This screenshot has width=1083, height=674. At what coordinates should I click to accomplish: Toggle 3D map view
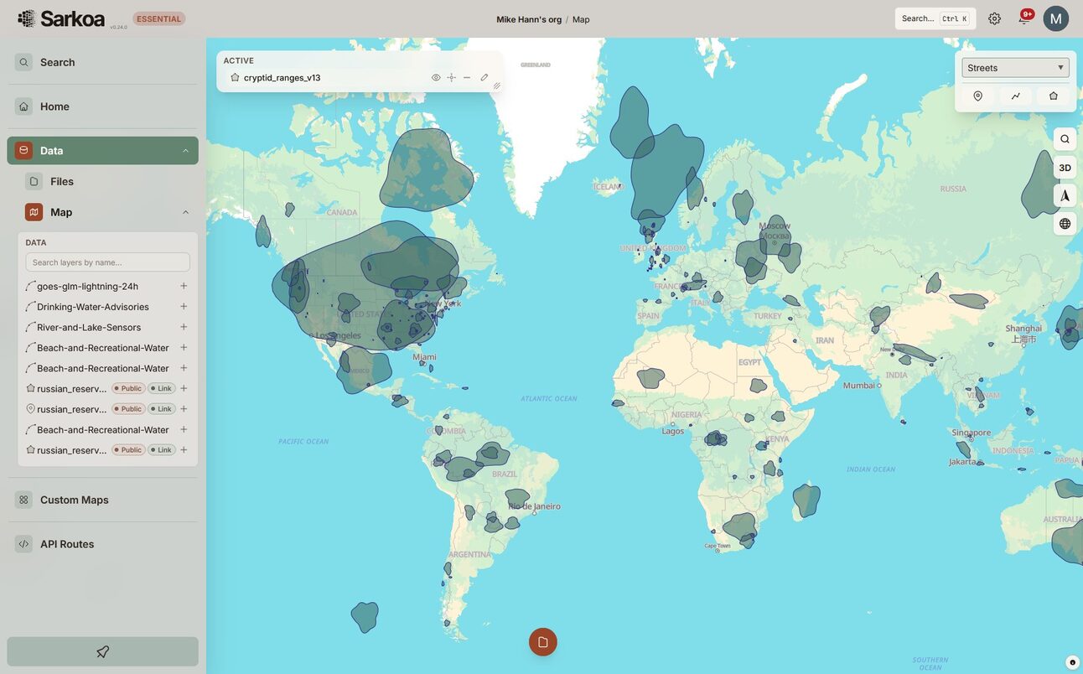pos(1065,168)
